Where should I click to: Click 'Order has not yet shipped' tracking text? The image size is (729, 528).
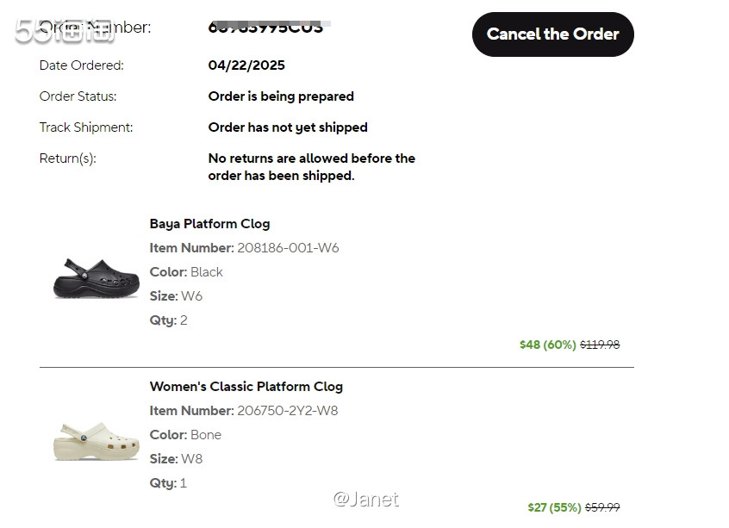point(288,127)
